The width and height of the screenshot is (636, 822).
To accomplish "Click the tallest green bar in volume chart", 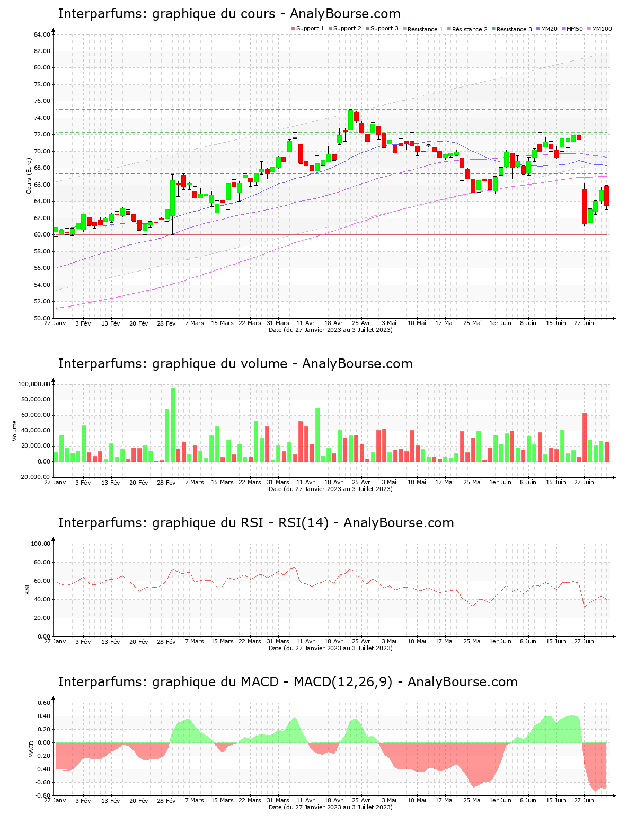I will [x=173, y=425].
